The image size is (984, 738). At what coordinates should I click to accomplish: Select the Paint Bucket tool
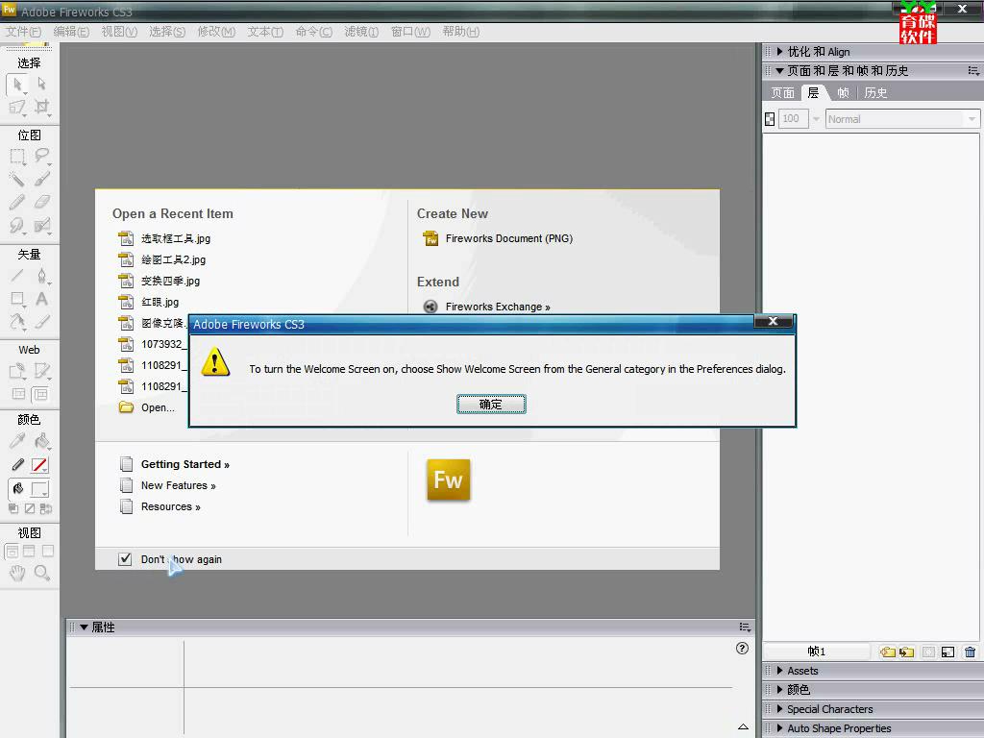tap(41, 441)
